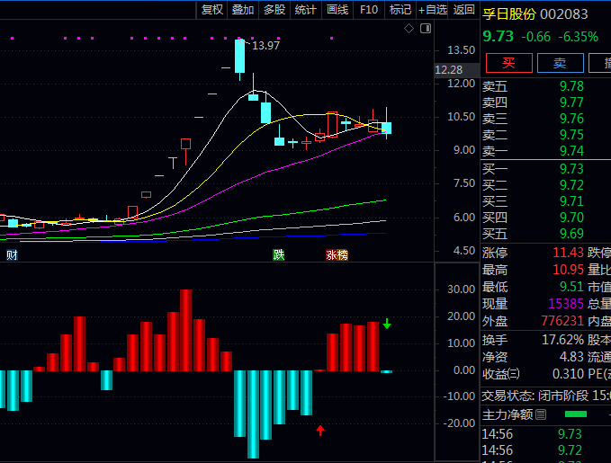Click the green down arrow signal marker
Screen dimensions: 611x463
click(387, 324)
